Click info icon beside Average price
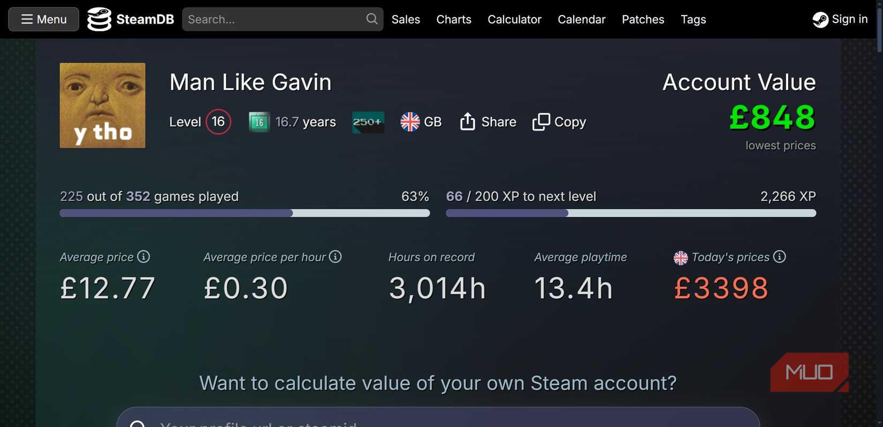883x427 pixels. [143, 257]
